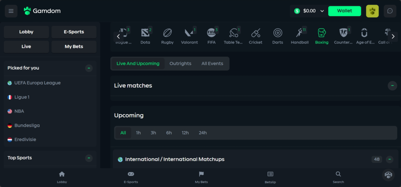This screenshot has width=401, height=187.
Task: Filter upcoming by 3h
Action: click(154, 133)
